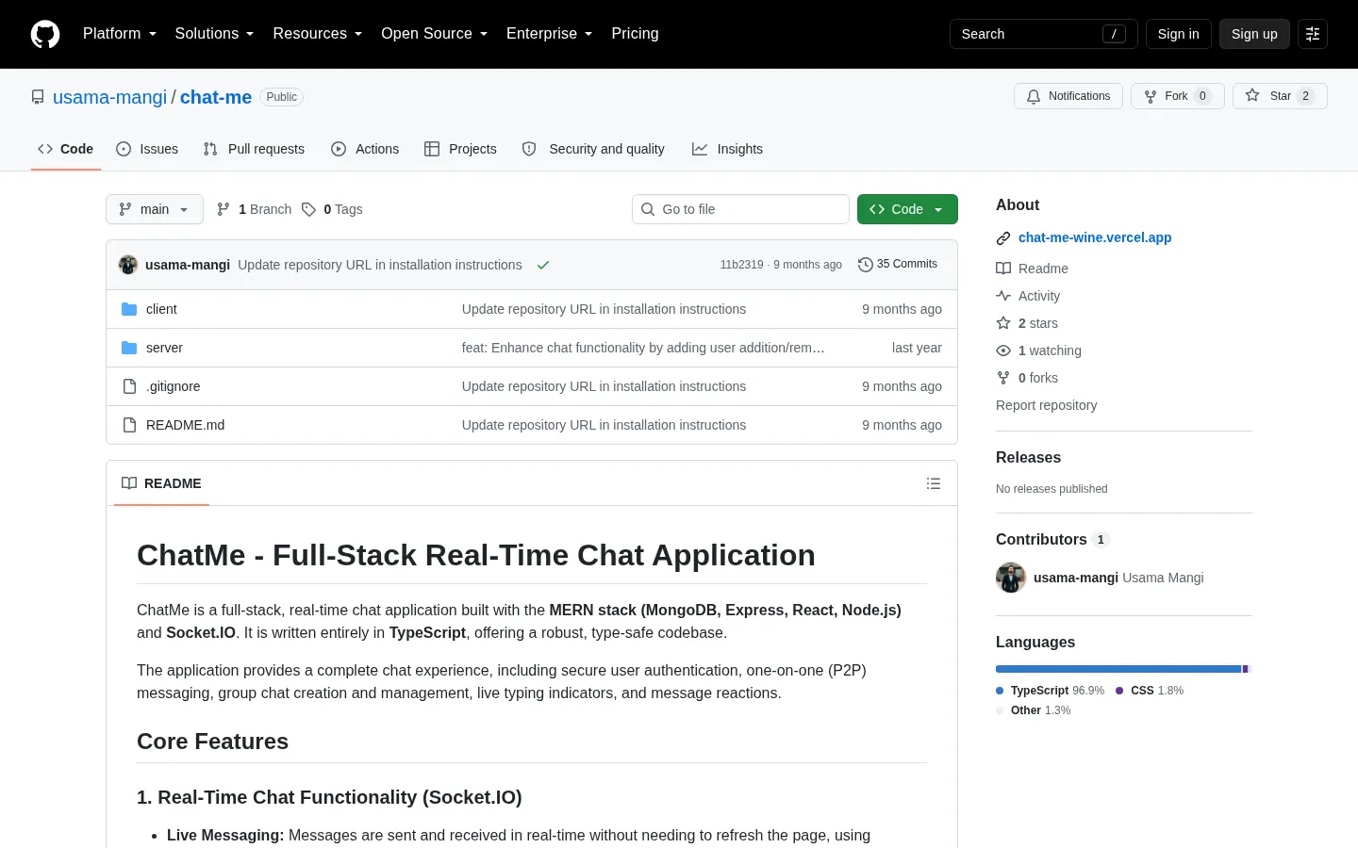Image resolution: width=1358 pixels, height=848 pixels.
Task: Click the Sign in button
Action: (1179, 34)
